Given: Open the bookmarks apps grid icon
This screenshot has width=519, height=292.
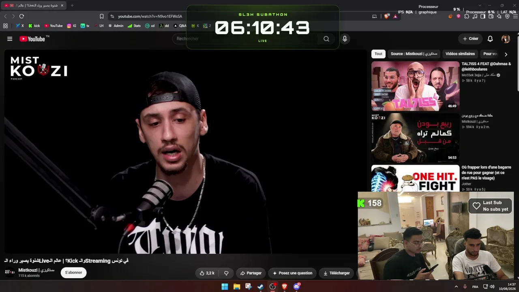Looking at the screenshot, I should click(x=5, y=26).
